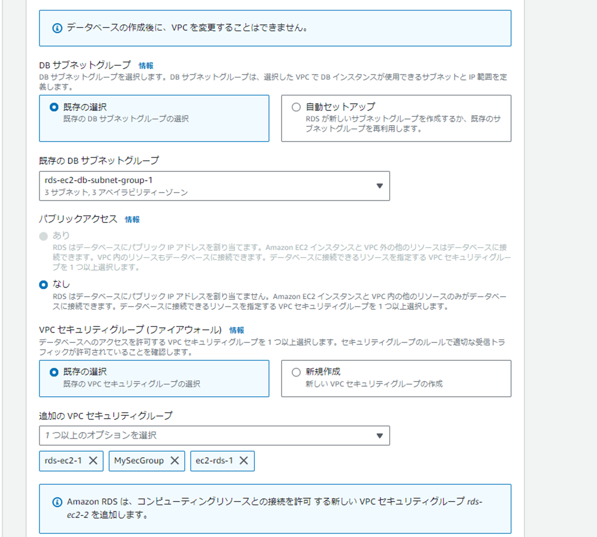This screenshot has height=537, width=597.
Task: Open the additional VPC security group dropdown
Action: click(x=214, y=436)
